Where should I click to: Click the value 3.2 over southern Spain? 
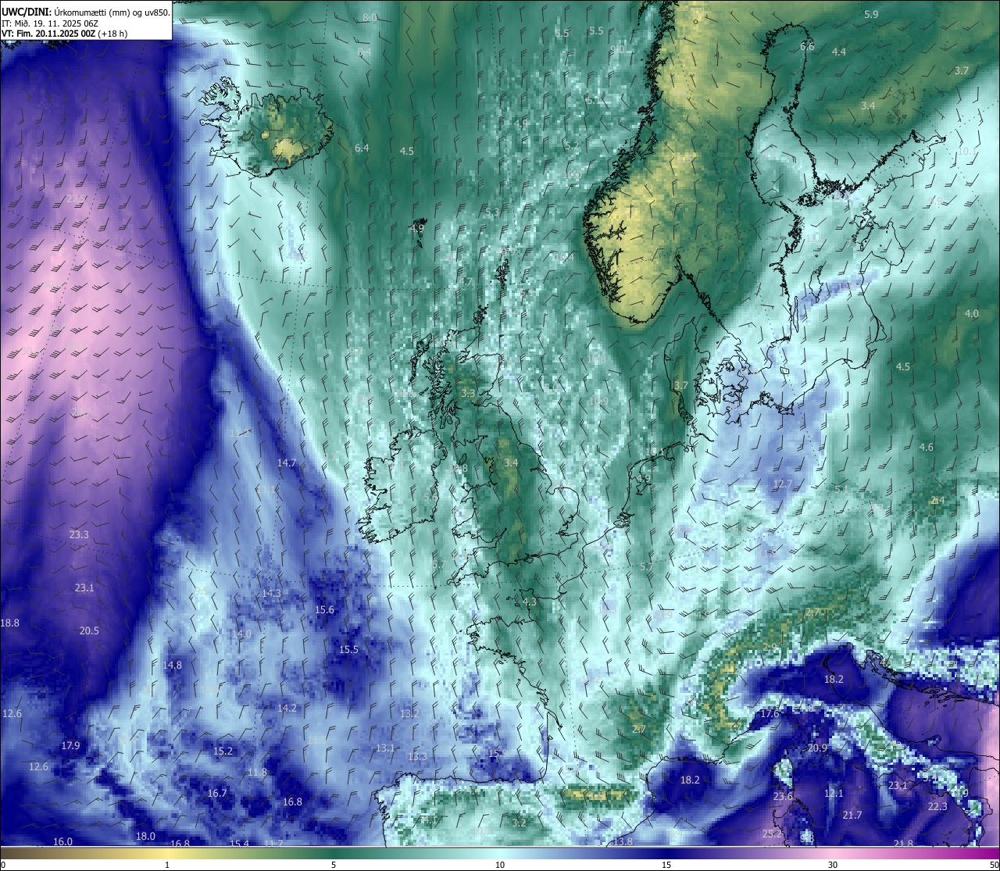[x=519, y=823]
